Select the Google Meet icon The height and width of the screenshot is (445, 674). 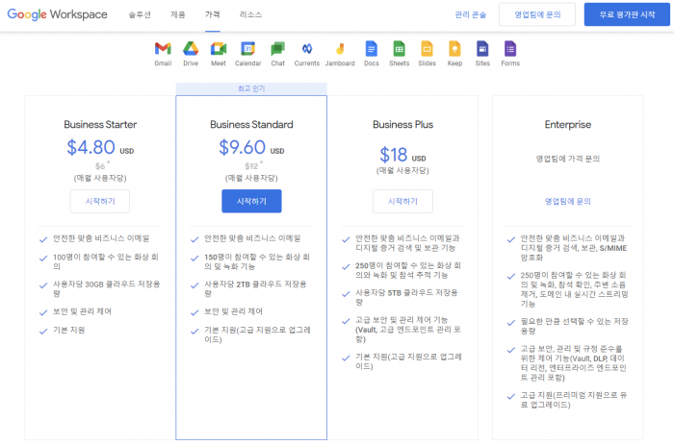(x=218, y=49)
